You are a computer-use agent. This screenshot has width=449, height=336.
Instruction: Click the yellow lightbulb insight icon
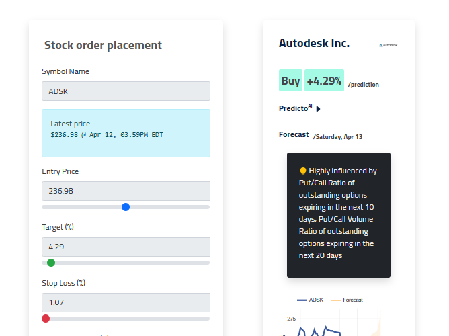pyautogui.click(x=302, y=171)
